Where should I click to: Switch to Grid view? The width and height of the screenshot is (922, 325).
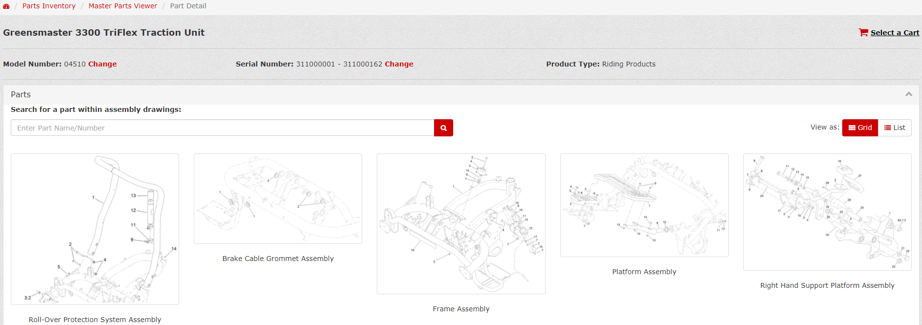point(860,128)
